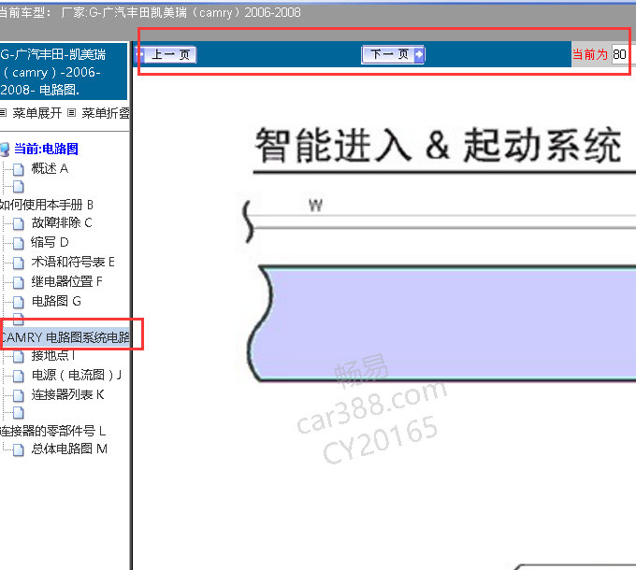The height and width of the screenshot is (570, 636).
Task: Open the 故障排除 C tree item
Action: click(x=62, y=222)
